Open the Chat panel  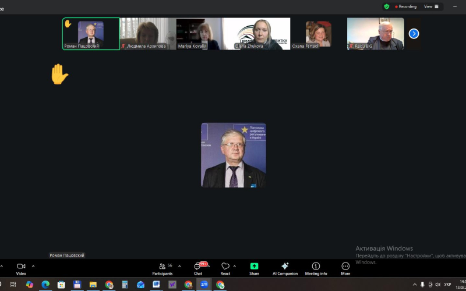coord(197,268)
